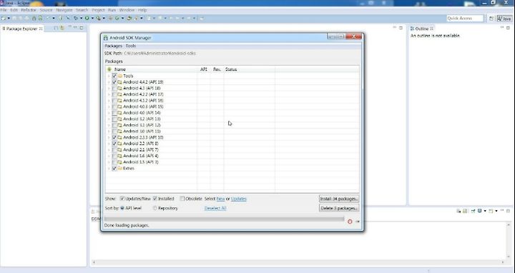
Task: Open the Eclipse Refactor menu
Action: coord(29,10)
